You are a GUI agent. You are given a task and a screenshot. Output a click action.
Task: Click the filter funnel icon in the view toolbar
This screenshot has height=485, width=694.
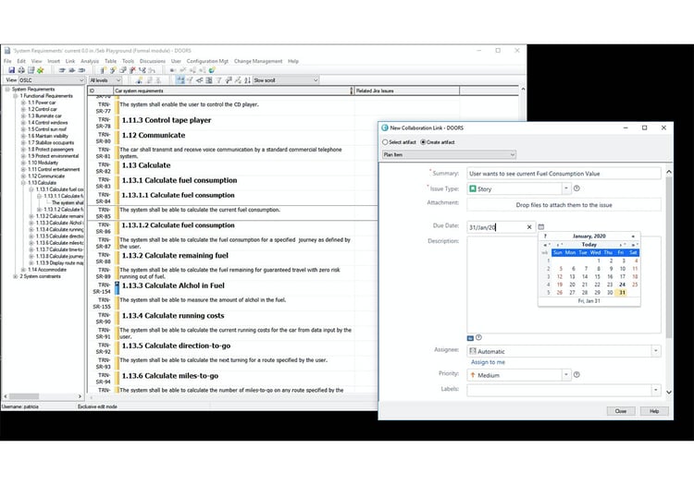pos(218,80)
